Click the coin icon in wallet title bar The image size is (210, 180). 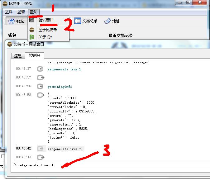point(5,4)
